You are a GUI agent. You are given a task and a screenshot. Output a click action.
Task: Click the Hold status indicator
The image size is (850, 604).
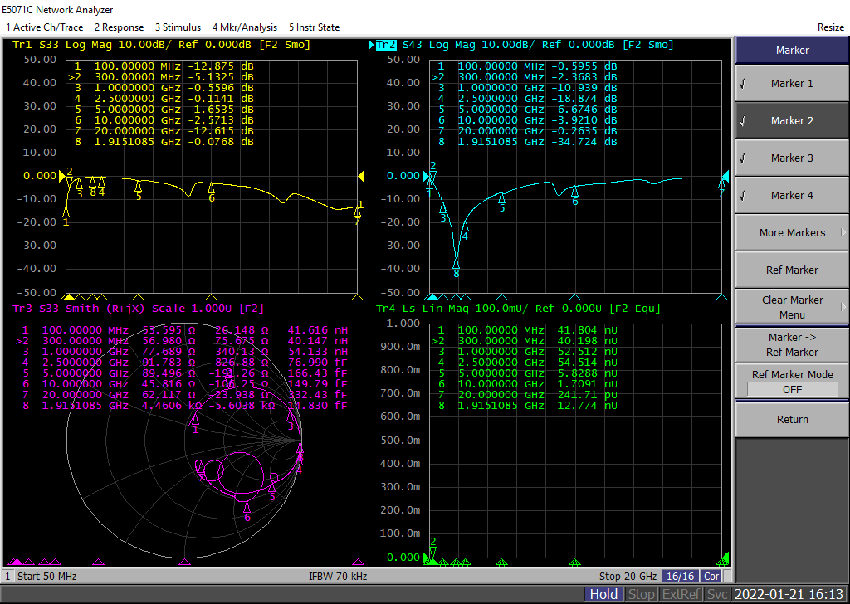click(x=603, y=594)
